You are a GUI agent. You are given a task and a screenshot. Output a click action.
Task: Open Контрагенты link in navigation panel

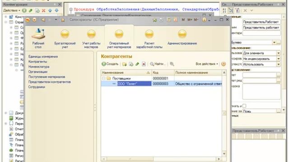tap(37, 62)
